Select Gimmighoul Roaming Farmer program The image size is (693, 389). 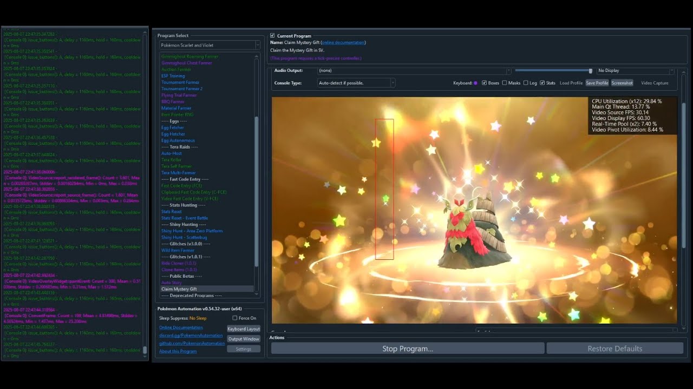(189, 57)
